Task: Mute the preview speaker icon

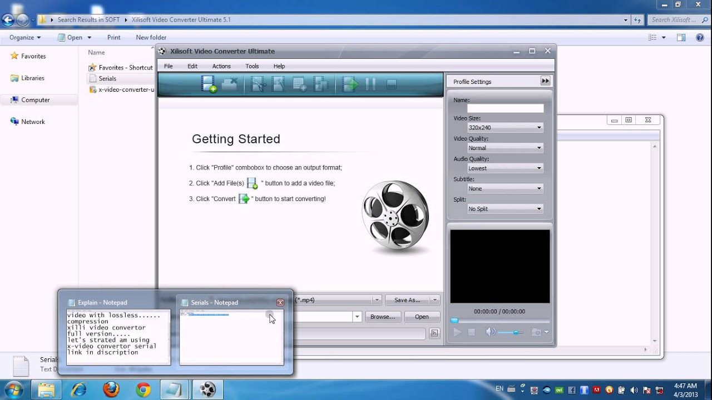Action: coord(490,332)
